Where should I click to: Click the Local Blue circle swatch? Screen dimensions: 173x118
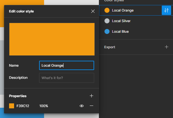point(107,31)
